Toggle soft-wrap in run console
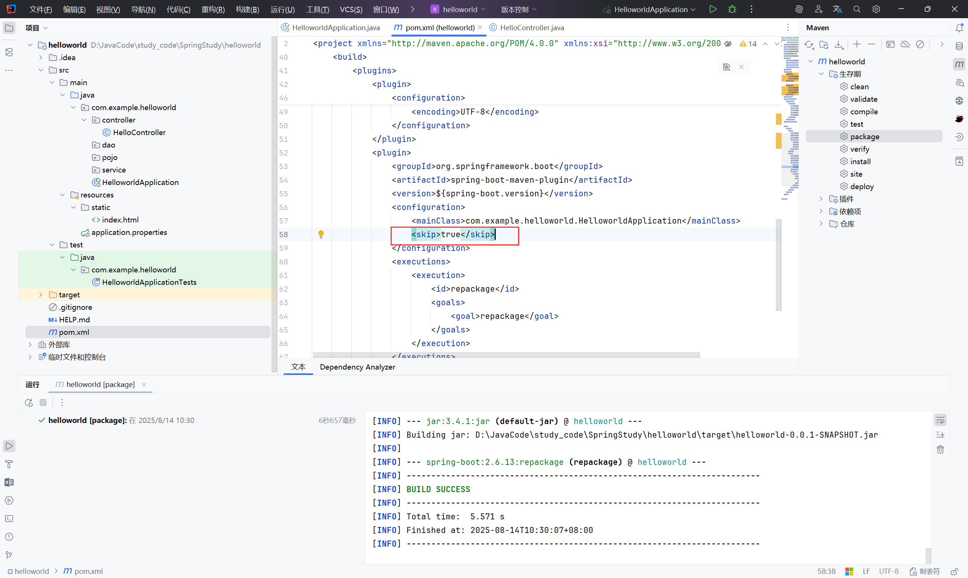 (x=940, y=420)
